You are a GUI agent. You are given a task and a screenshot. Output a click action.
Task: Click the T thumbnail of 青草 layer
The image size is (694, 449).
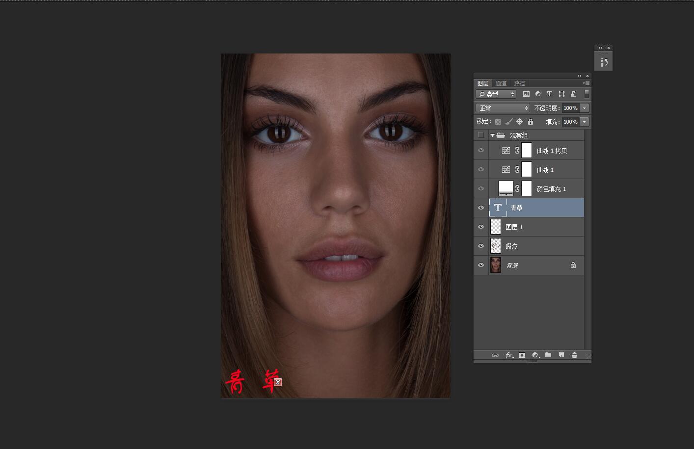tap(498, 208)
